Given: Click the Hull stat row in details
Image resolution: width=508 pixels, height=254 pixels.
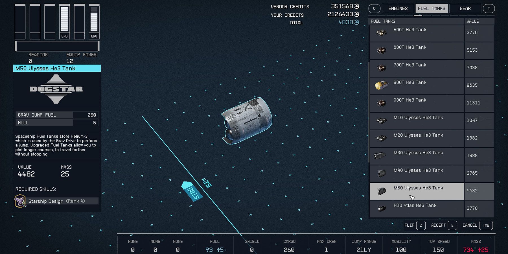Looking at the screenshot, I should click(x=57, y=123).
